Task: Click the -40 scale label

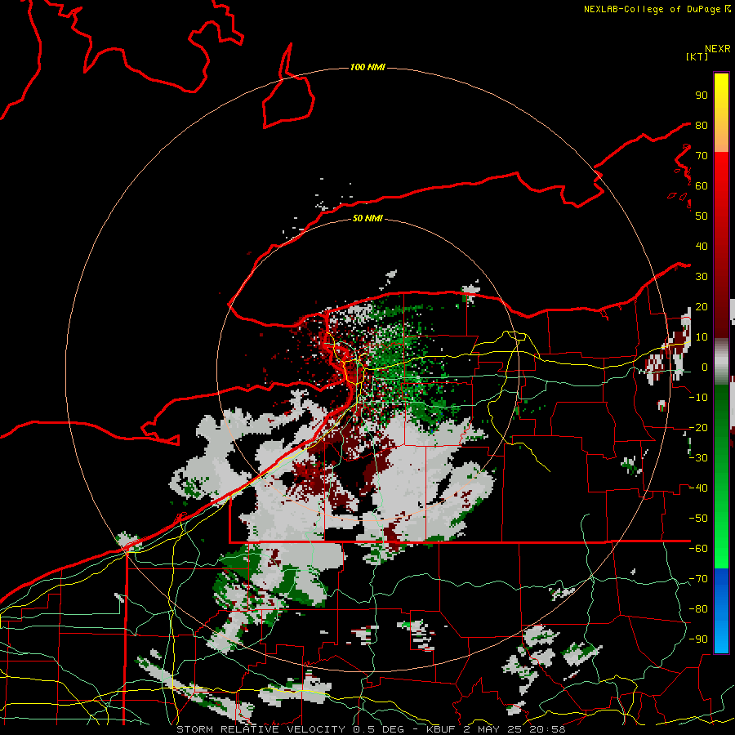Action: pyautogui.click(x=698, y=488)
